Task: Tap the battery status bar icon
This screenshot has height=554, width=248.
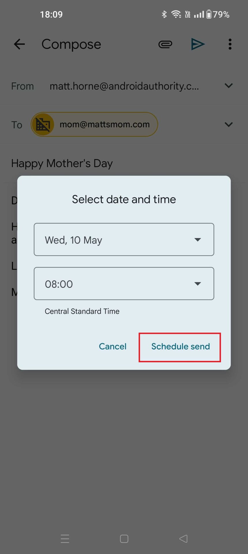Action: click(209, 14)
